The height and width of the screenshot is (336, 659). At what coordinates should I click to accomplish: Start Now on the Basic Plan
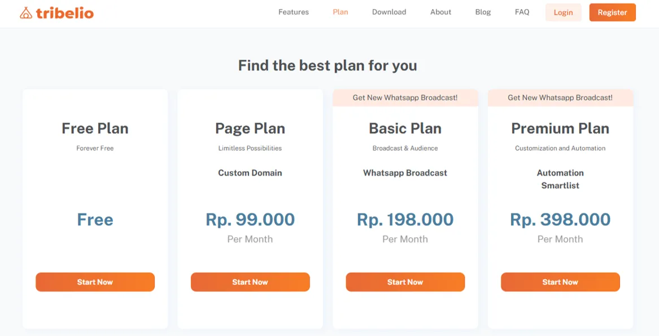coord(405,282)
